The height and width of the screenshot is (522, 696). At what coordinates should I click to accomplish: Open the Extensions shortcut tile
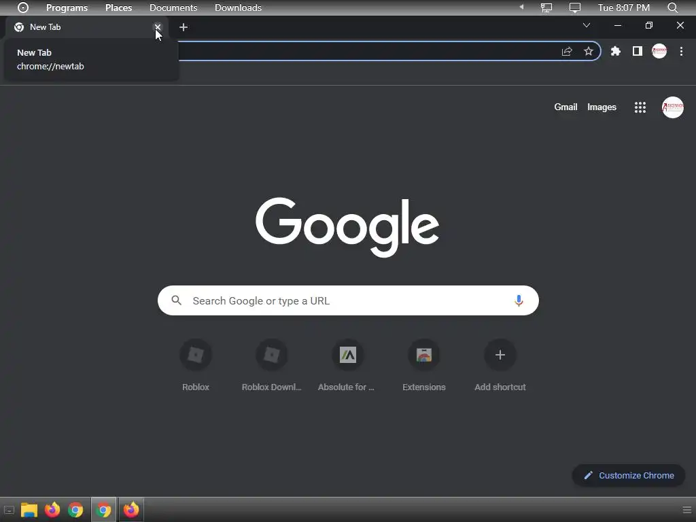click(x=424, y=365)
